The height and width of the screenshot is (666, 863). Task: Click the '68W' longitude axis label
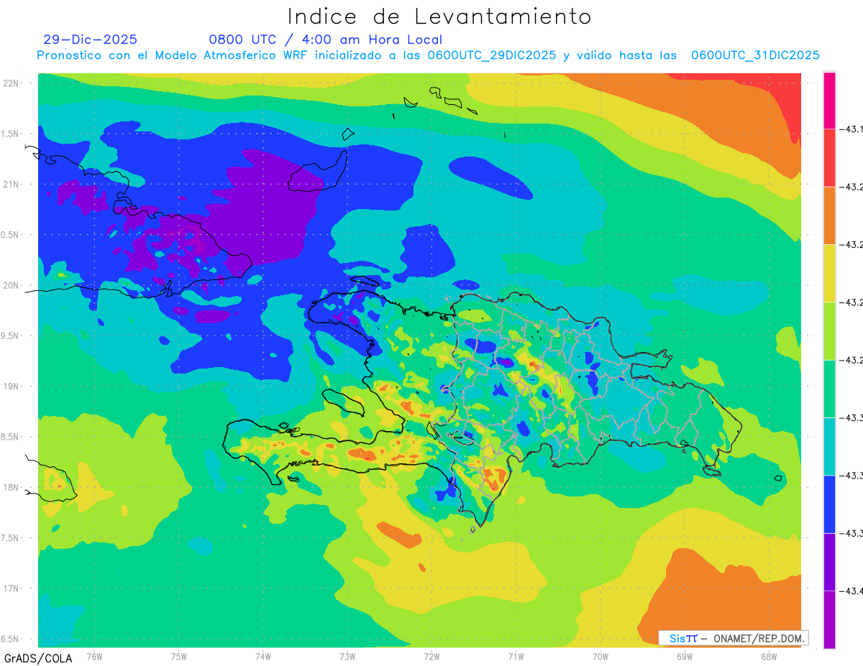pyautogui.click(x=769, y=656)
